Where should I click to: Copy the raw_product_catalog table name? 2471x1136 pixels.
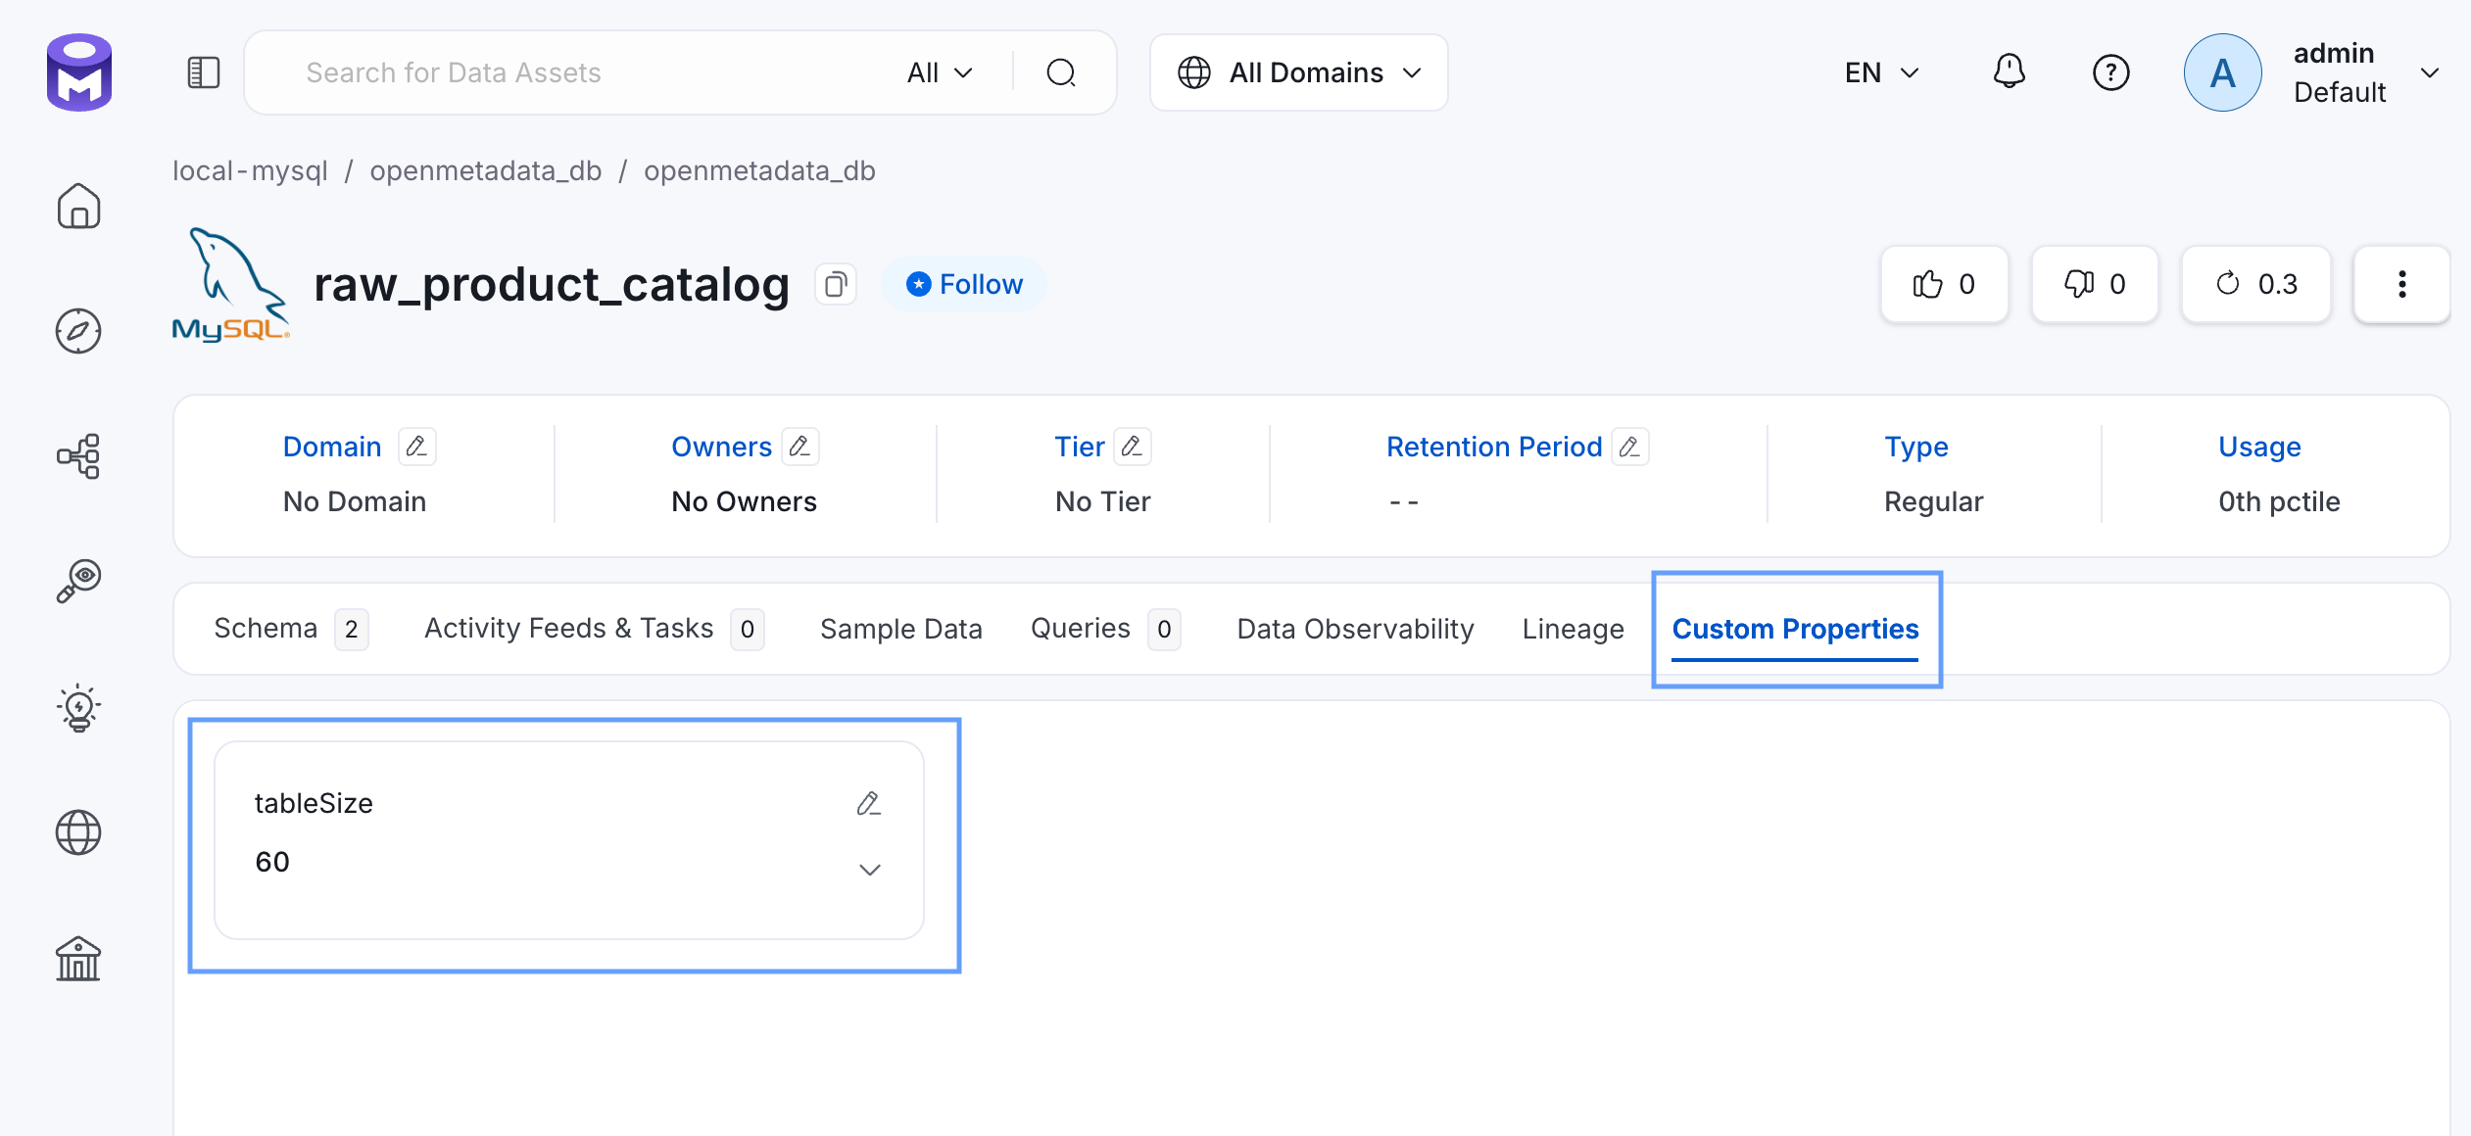[x=835, y=284]
